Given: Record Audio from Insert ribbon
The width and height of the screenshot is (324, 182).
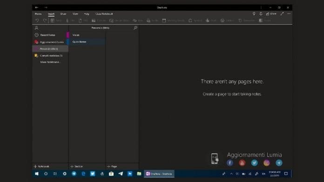Looking at the screenshot, I should pos(152,20).
